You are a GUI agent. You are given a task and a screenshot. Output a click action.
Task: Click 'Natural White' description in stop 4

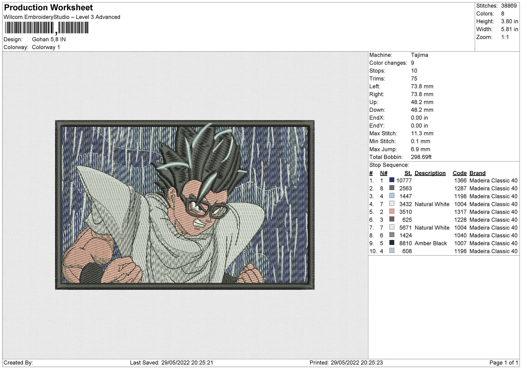(x=432, y=204)
